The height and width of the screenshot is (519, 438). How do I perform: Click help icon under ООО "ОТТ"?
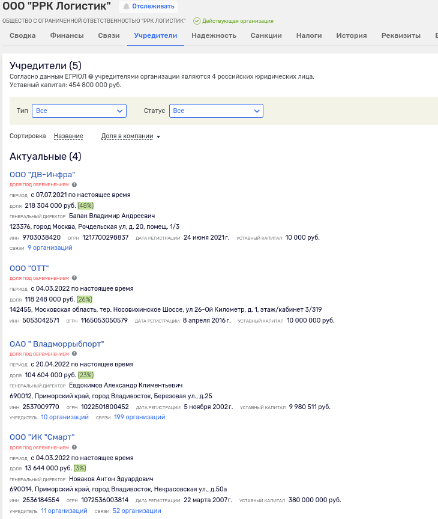pos(74,278)
